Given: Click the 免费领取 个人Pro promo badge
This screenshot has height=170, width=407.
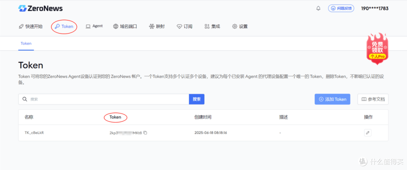Looking at the screenshot, I should (377, 49).
